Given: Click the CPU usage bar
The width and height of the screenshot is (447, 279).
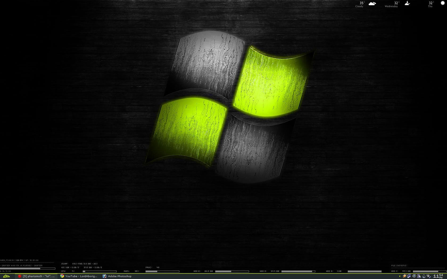Looking at the screenshot, I should click(x=100, y=271).
